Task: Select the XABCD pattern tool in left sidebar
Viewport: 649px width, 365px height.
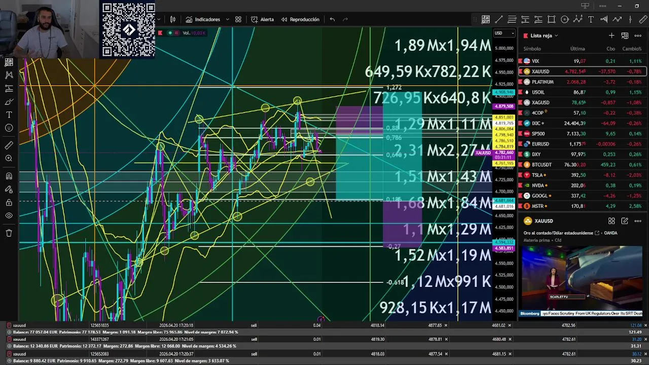Action: [9, 75]
